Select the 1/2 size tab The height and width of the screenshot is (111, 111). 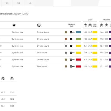(7, 3)
